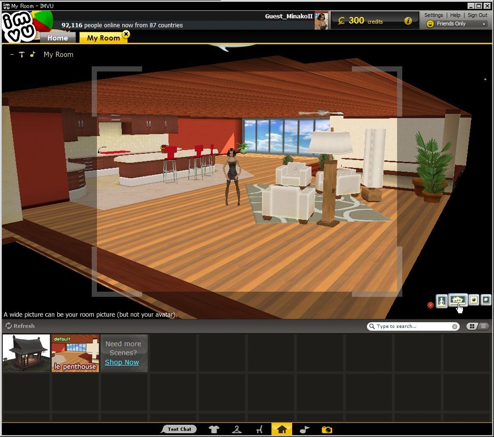Screen dimensions: 494x437
Task: Click the music note icon beside My Room title
Action: [32, 54]
